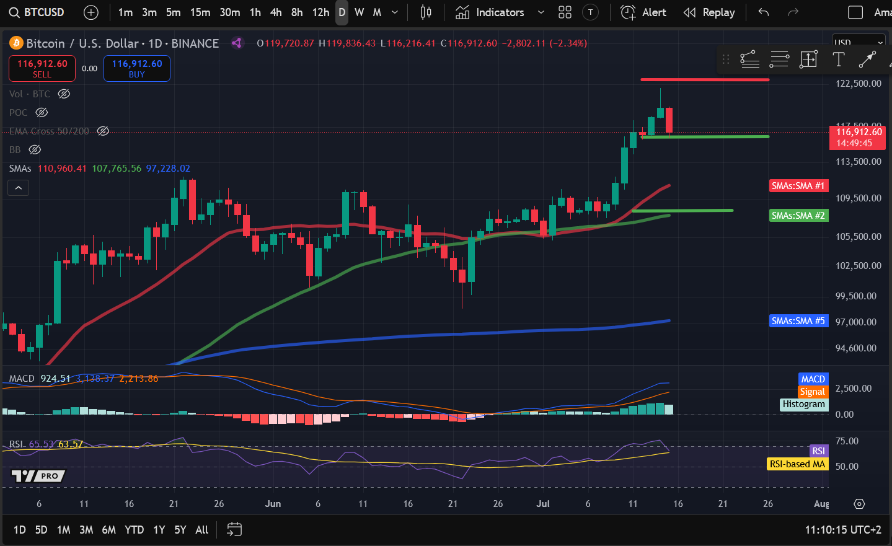Set date range to 3M
Image resolution: width=892 pixels, height=546 pixels.
point(86,529)
